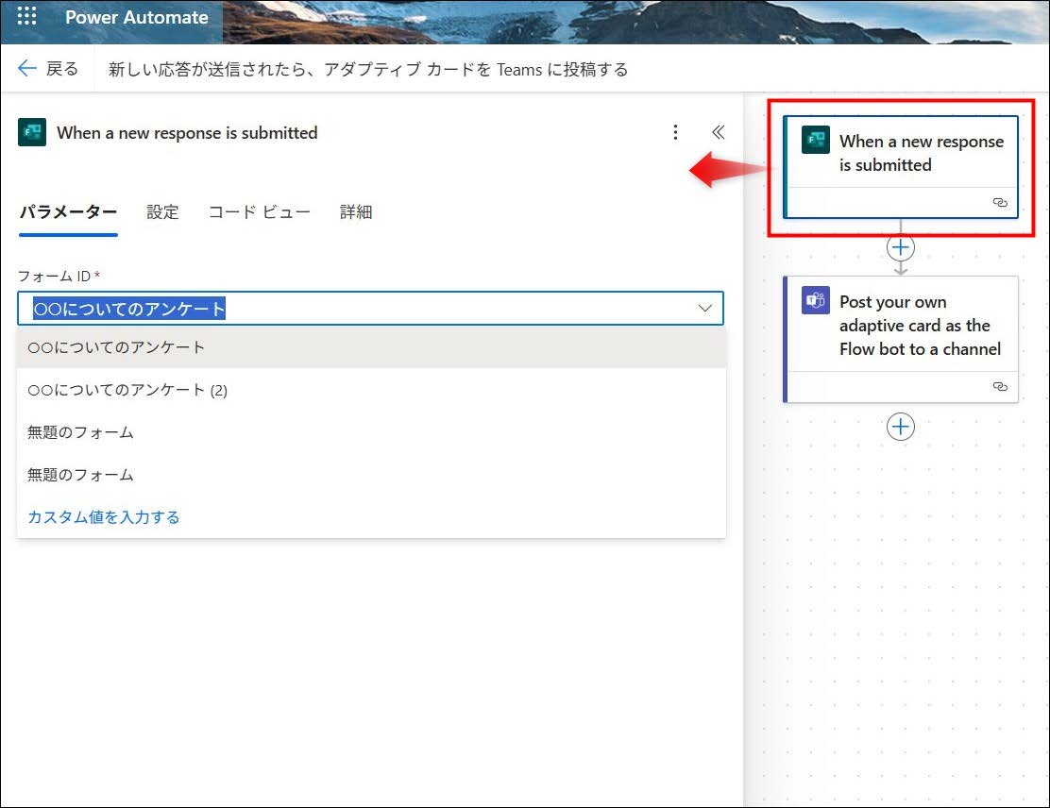The height and width of the screenshot is (808, 1050).
Task: Click panel title When a new response is submitted
Action: click(187, 132)
